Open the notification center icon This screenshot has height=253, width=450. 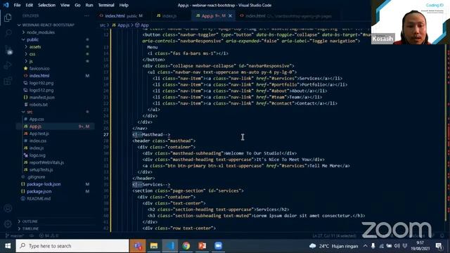(x=439, y=246)
